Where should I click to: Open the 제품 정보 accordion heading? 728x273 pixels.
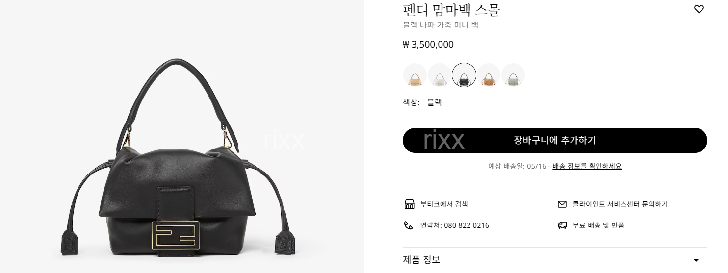(x=555, y=260)
